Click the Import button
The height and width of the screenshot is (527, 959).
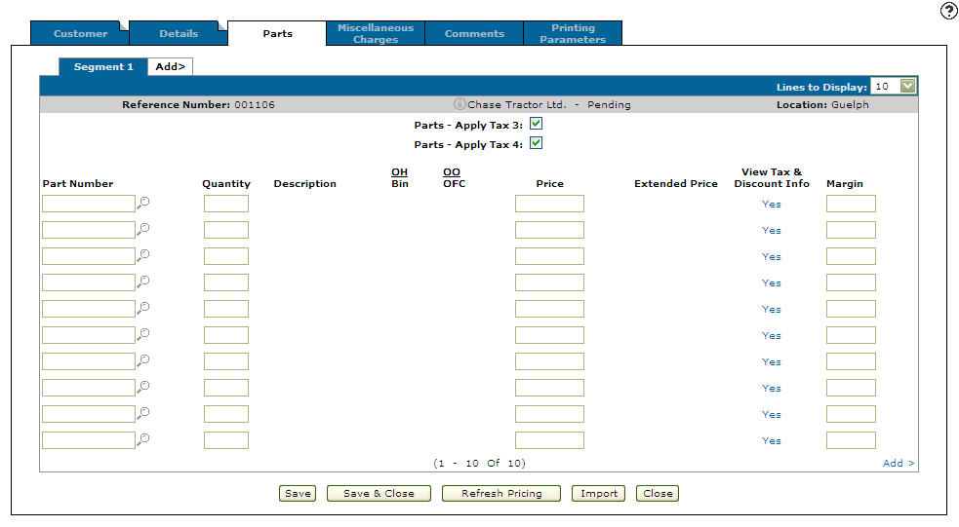(x=599, y=493)
